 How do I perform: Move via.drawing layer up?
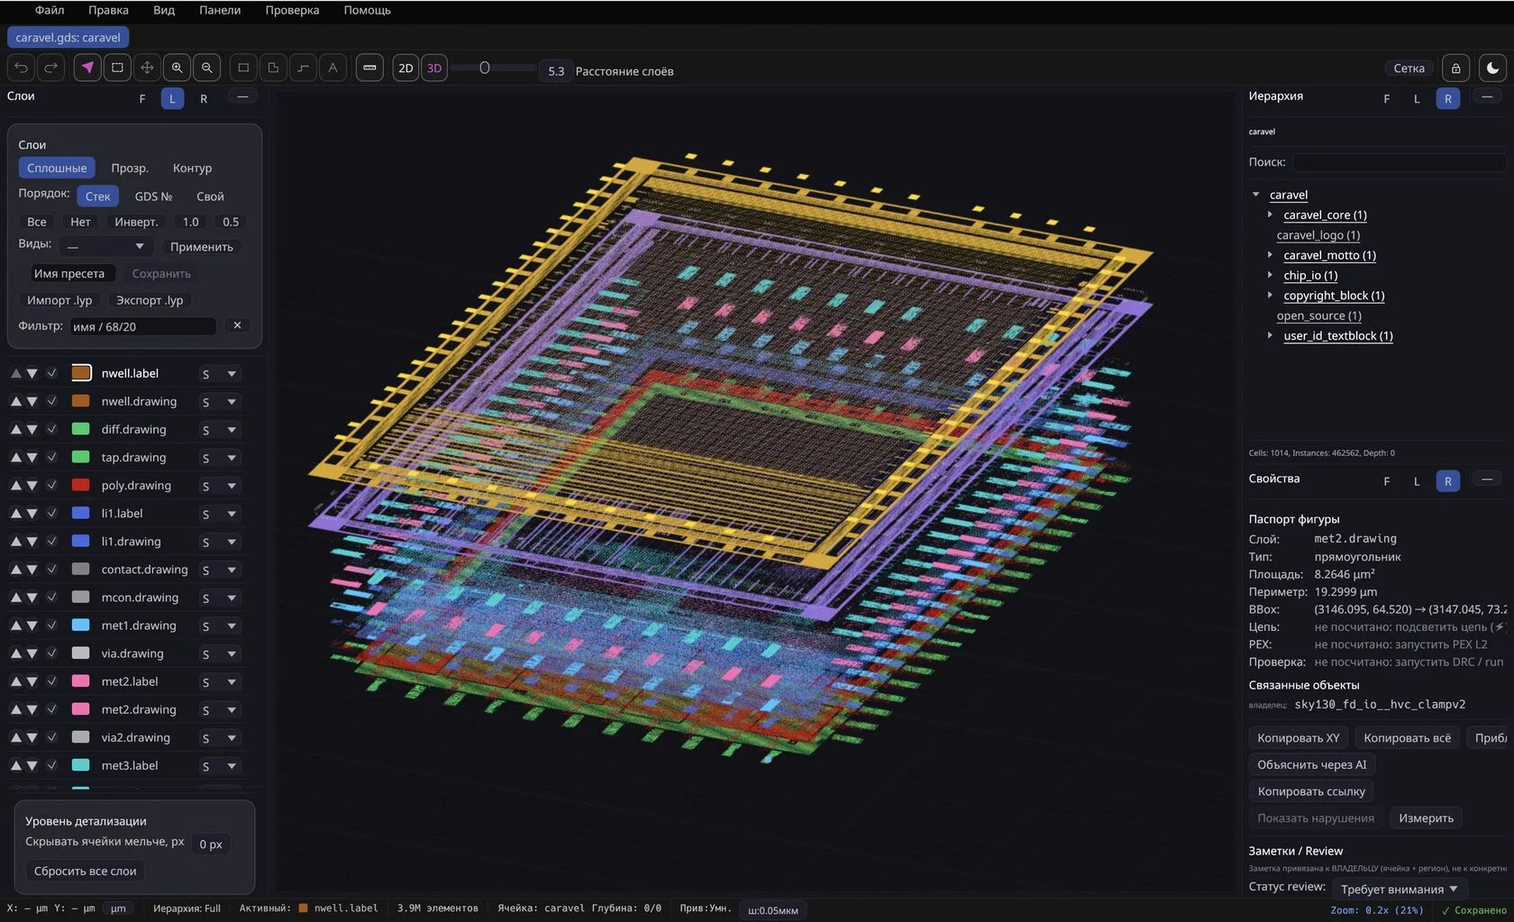pos(15,653)
